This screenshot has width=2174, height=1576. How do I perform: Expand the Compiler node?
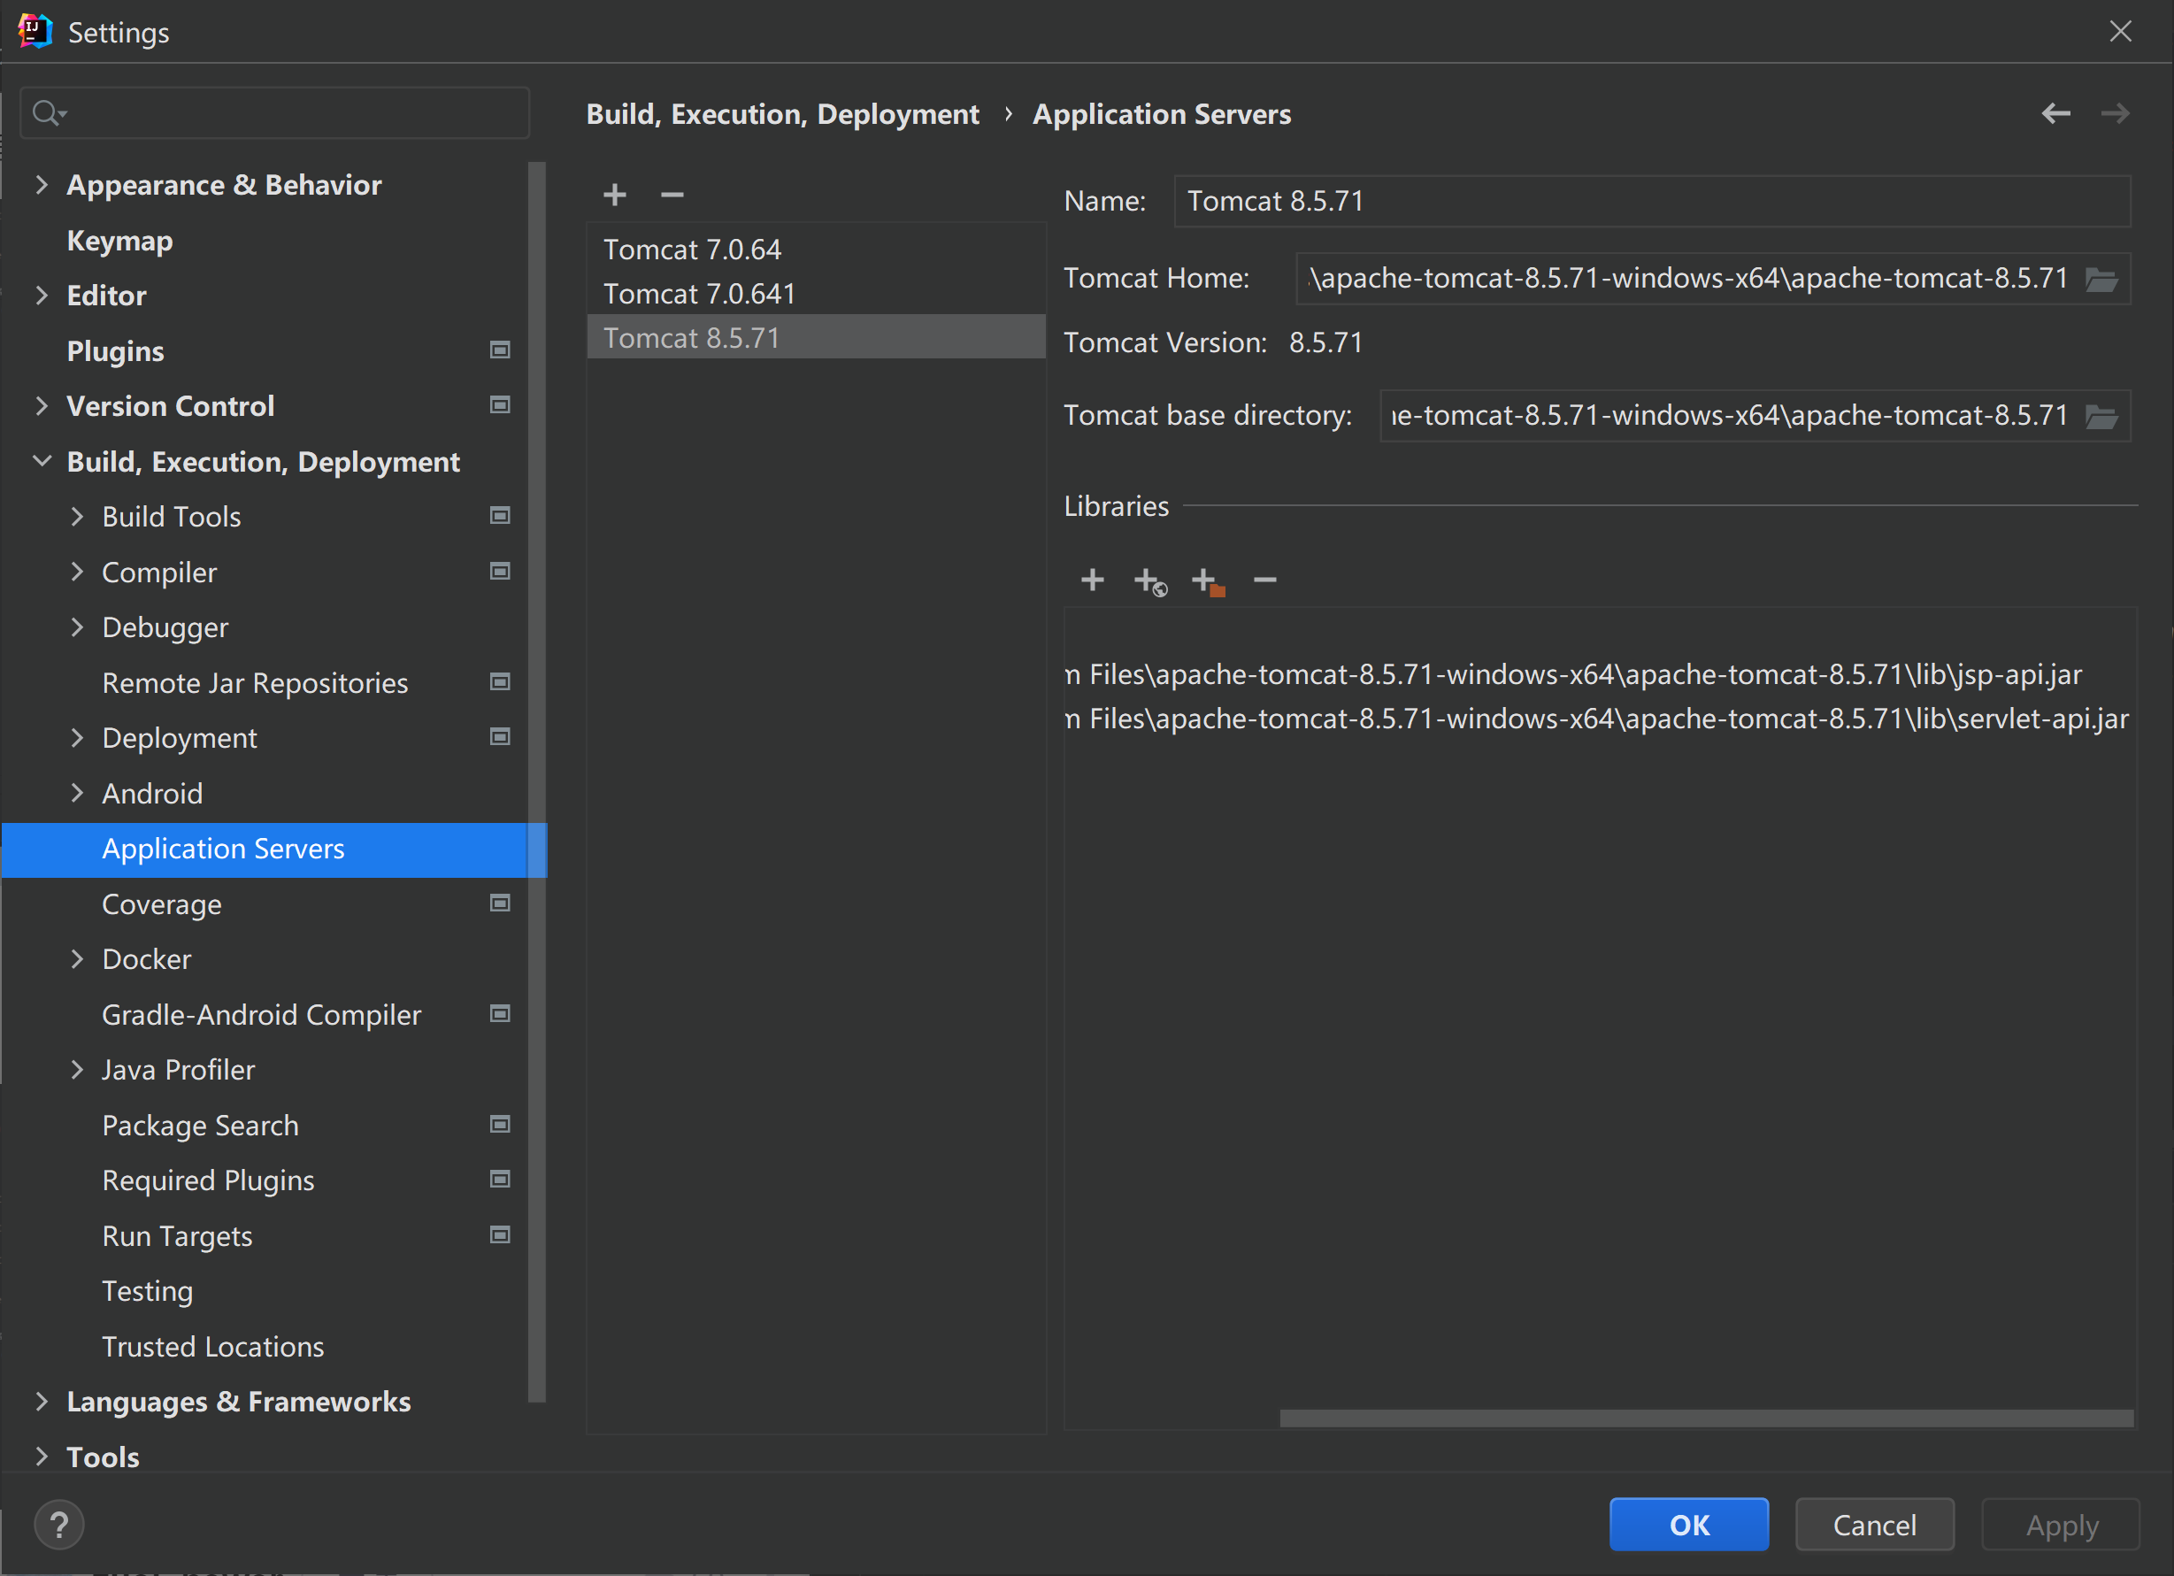[78, 572]
